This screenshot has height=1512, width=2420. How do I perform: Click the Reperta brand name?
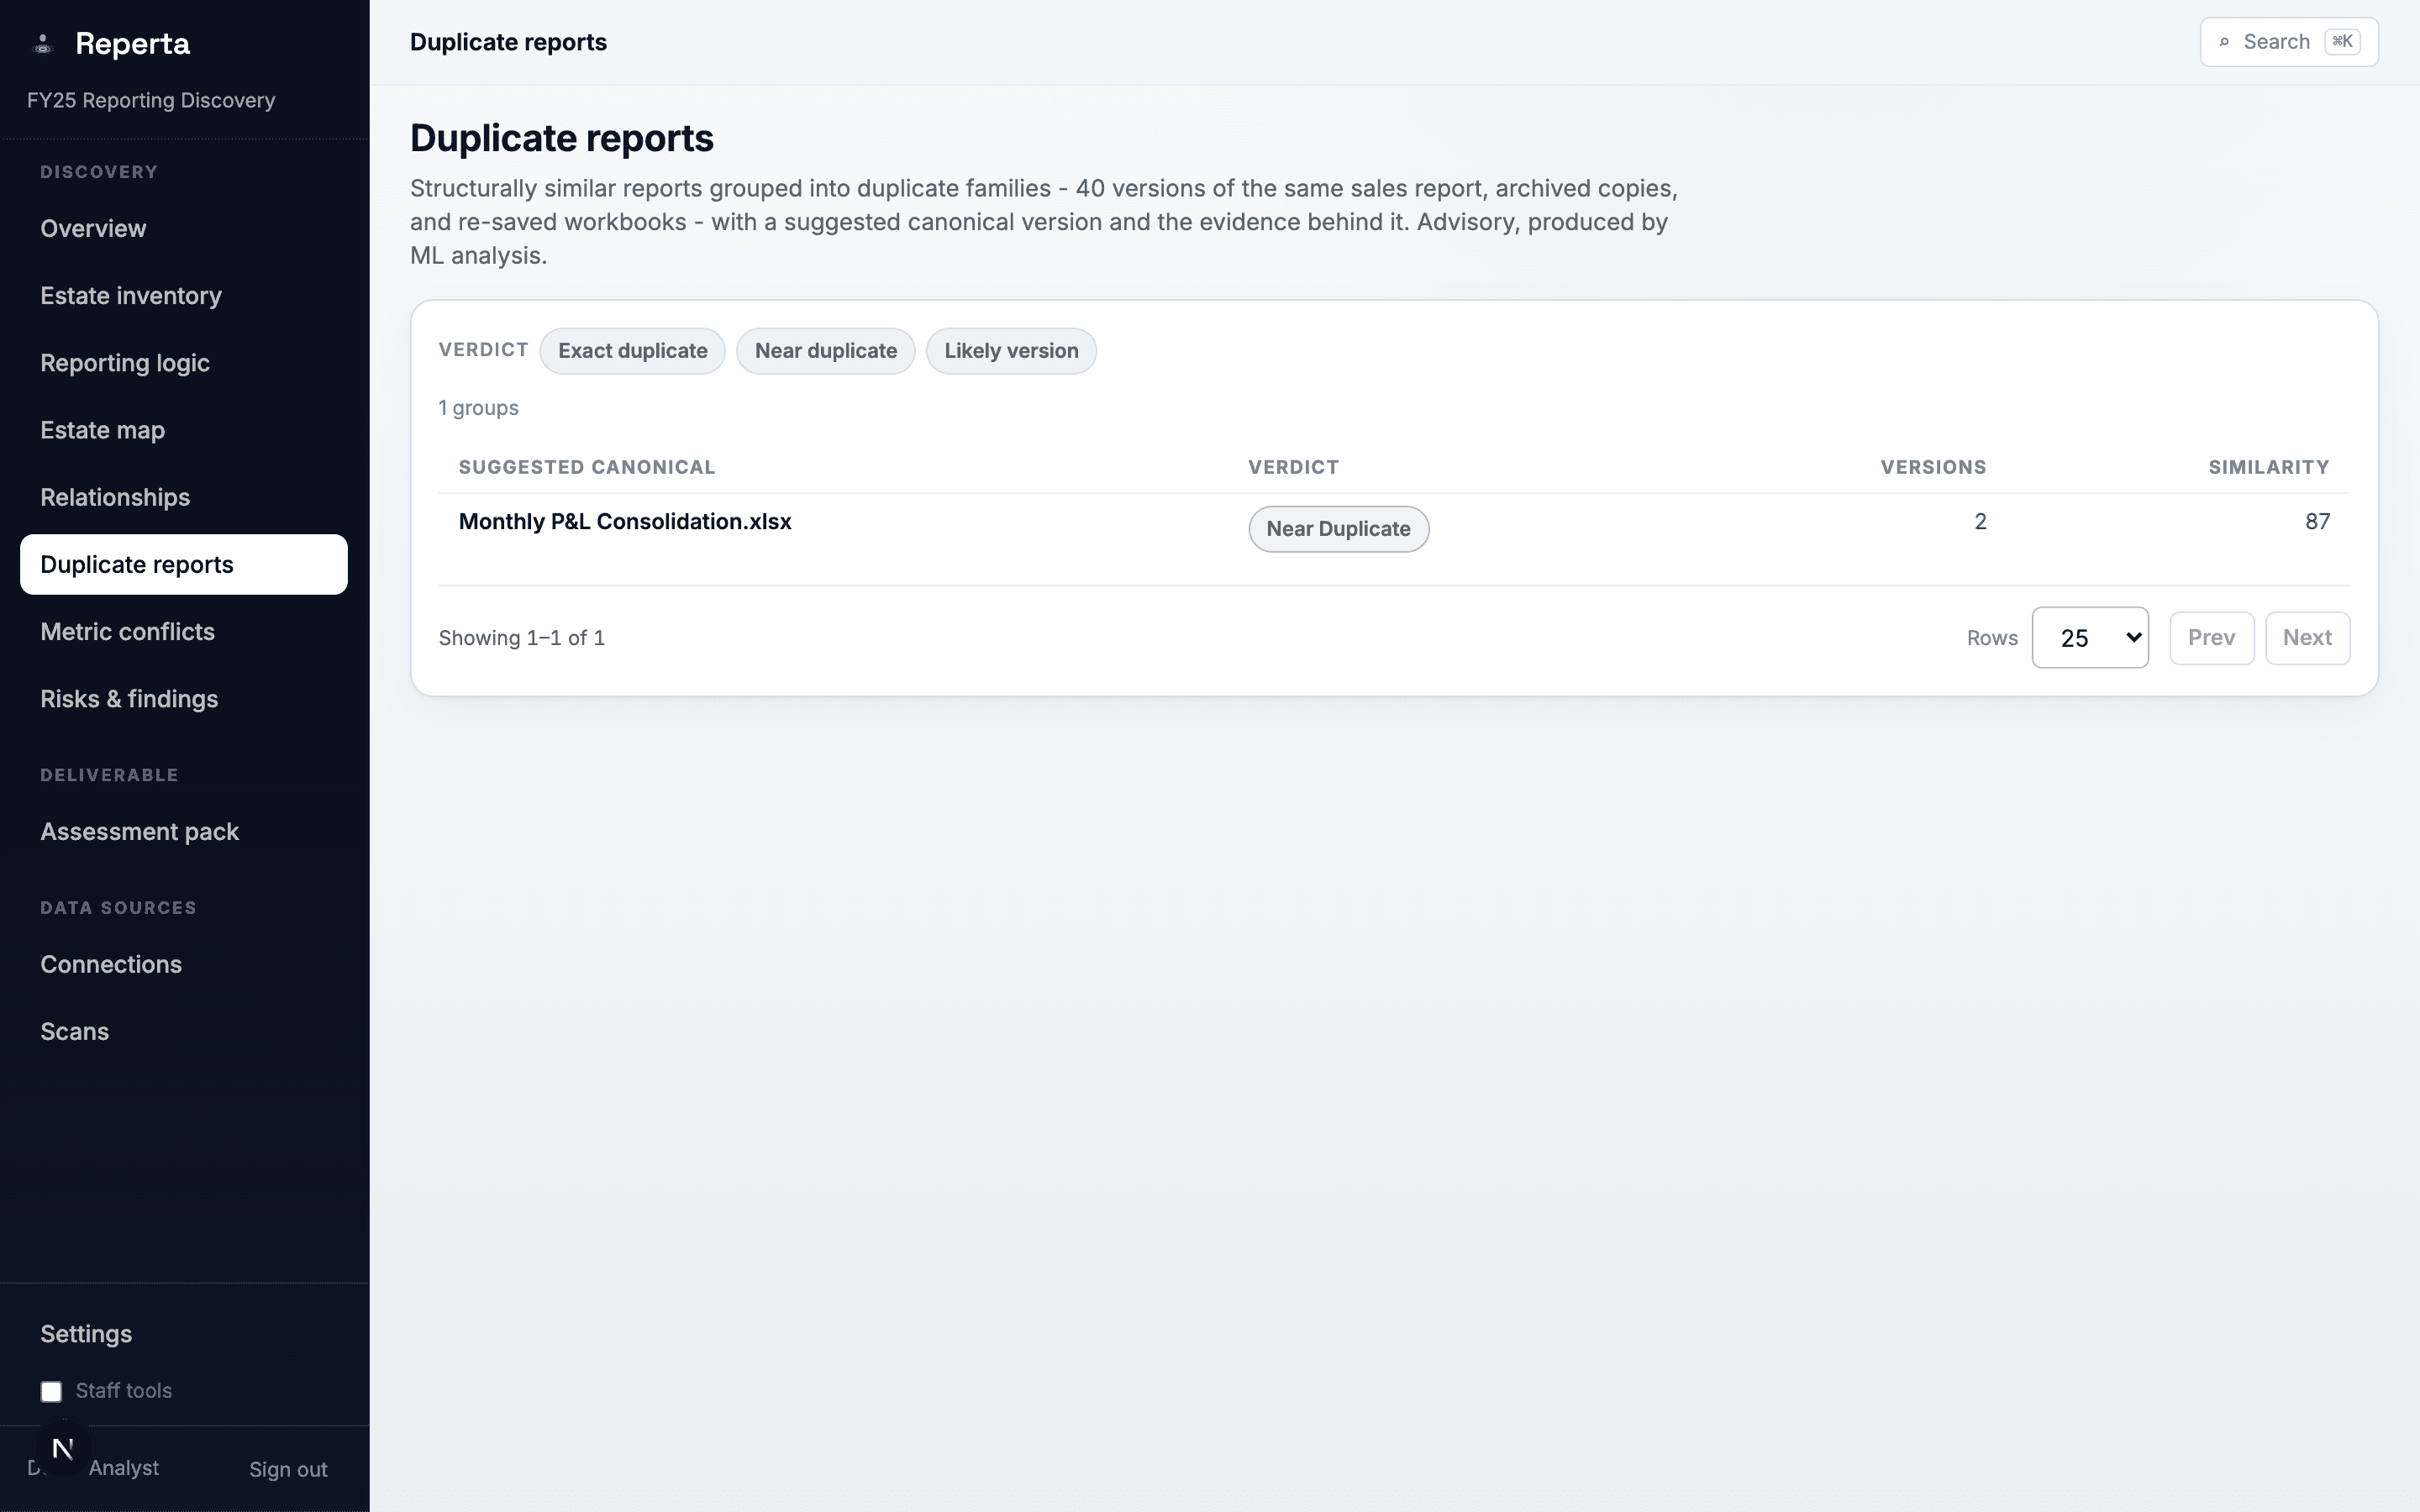pos(133,44)
